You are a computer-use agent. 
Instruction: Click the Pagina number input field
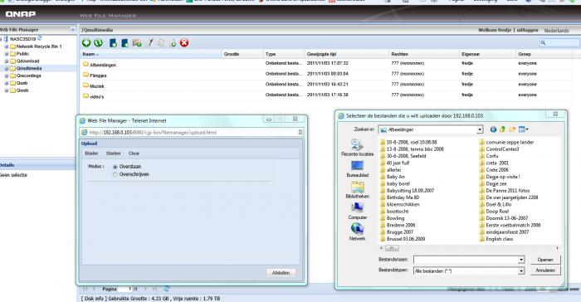click(x=124, y=289)
